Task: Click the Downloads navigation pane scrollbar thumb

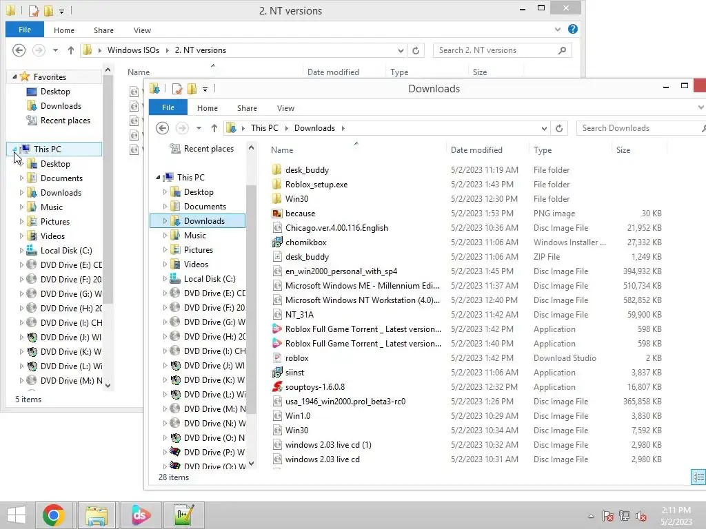Action: pos(251,299)
